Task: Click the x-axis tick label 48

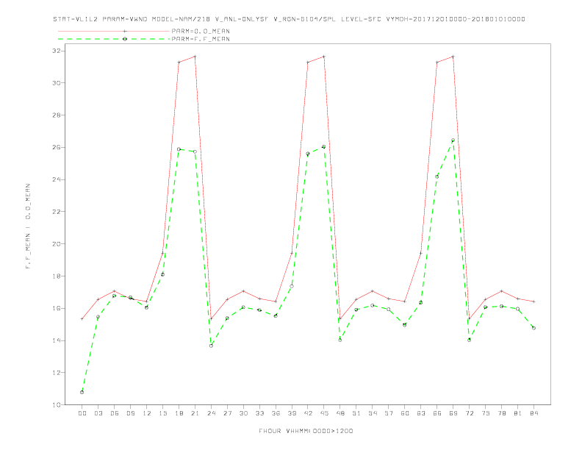Action: [340, 413]
